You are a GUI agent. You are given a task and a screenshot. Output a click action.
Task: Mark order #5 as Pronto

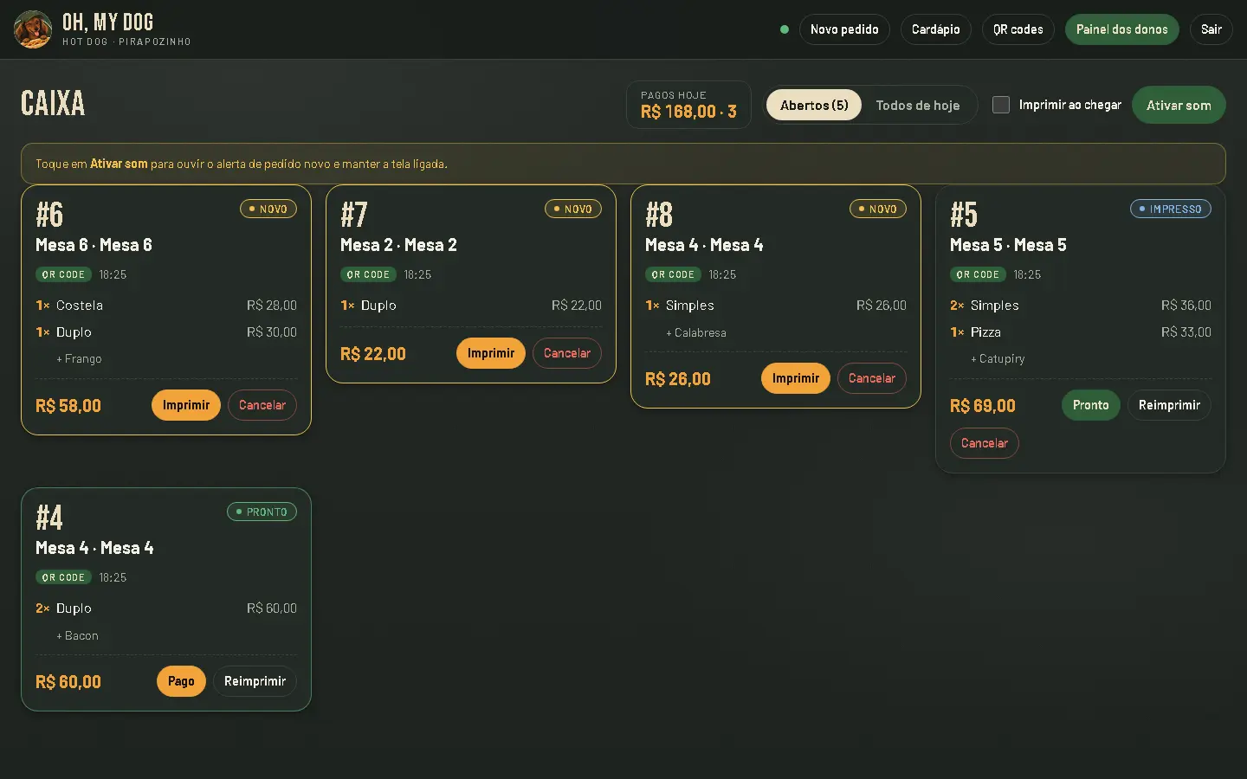[1091, 405]
